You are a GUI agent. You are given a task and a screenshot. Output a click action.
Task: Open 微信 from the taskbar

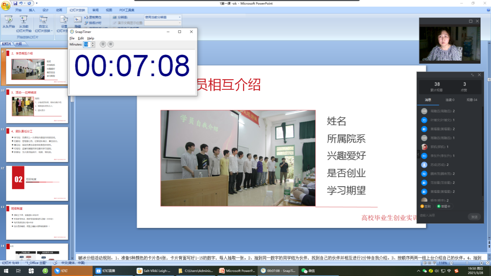[x=308, y=271]
